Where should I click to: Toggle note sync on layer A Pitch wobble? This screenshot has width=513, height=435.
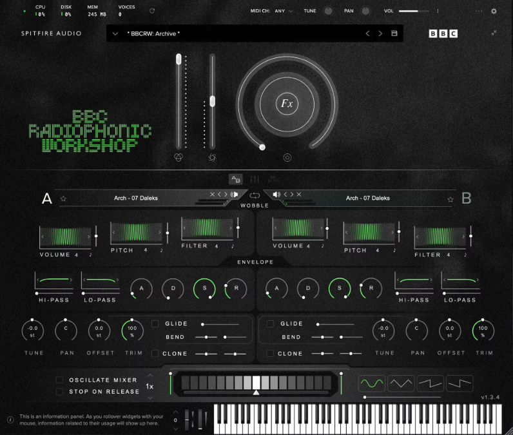(x=161, y=250)
